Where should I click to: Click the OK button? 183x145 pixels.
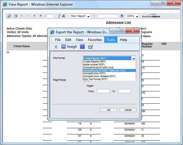pos(109,110)
